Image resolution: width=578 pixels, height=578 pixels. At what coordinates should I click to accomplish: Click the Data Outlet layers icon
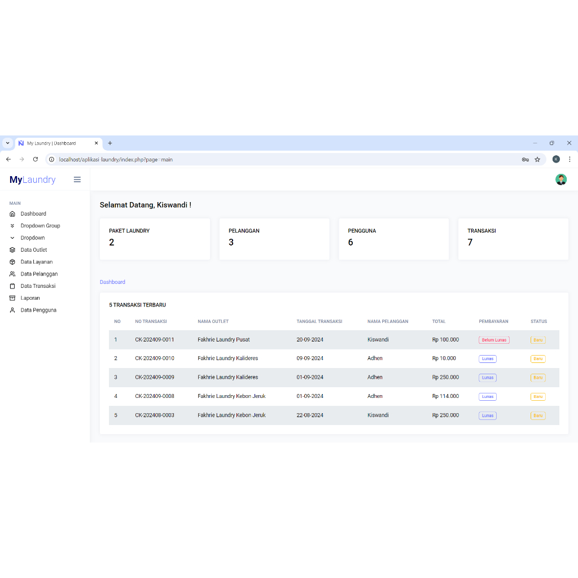pos(12,250)
